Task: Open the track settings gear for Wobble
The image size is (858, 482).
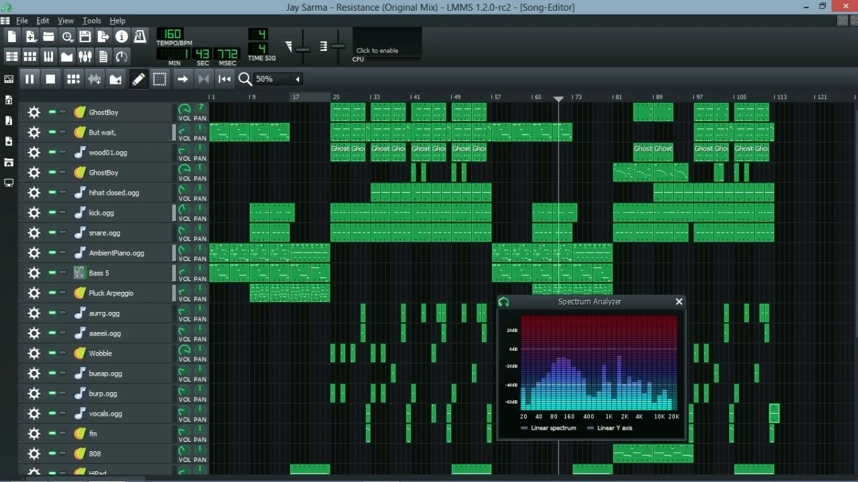Action: pos(34,353)
